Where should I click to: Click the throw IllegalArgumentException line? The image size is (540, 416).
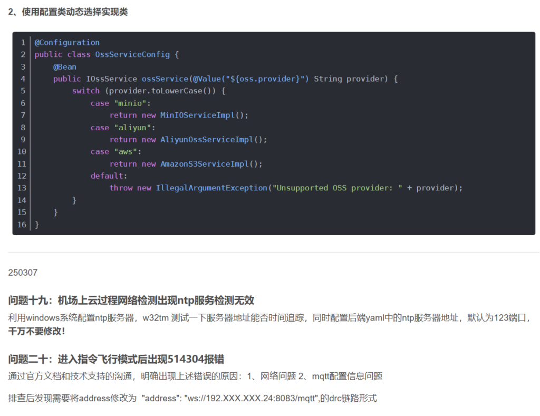286,188
